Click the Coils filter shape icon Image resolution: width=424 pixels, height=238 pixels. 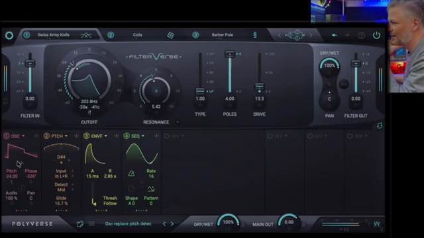coord(170,35)
